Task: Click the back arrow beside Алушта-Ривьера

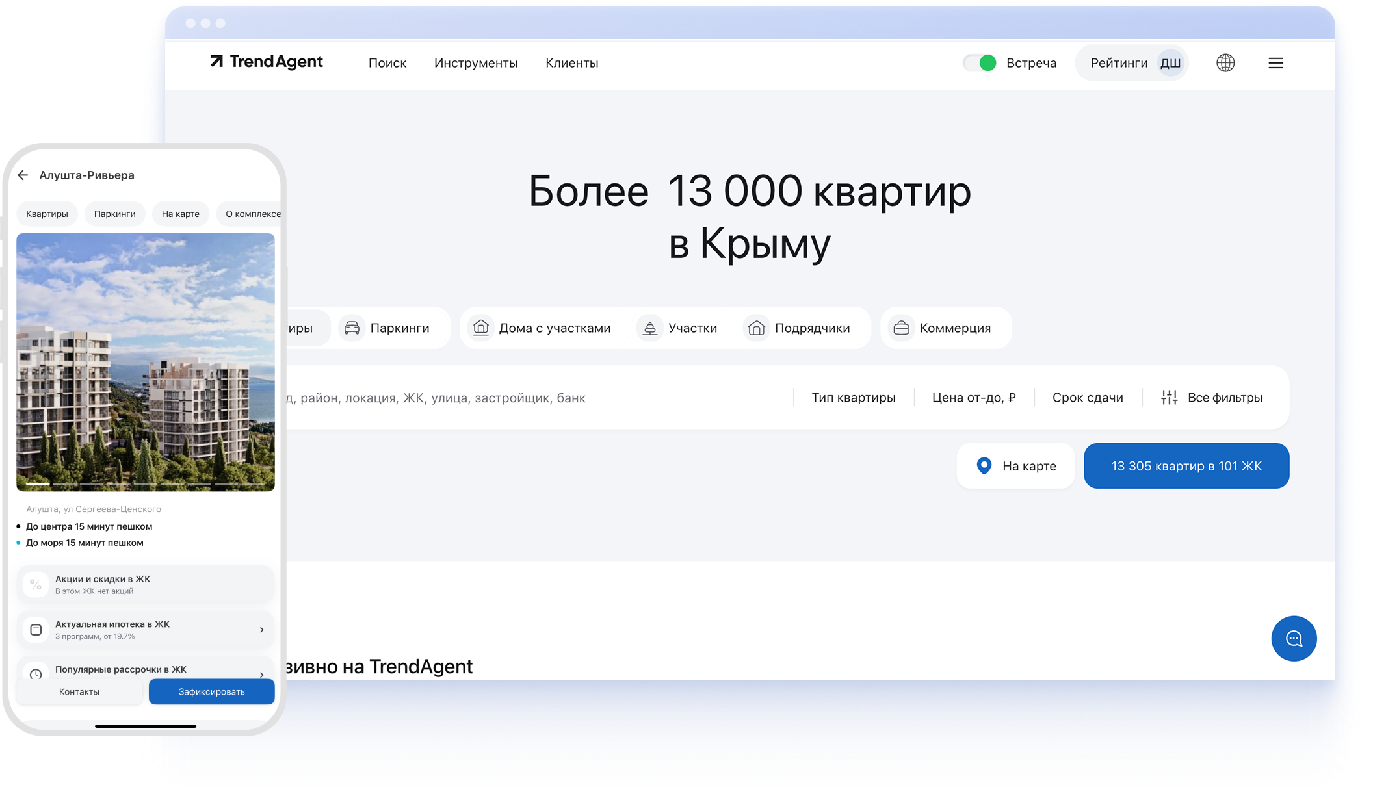Action: 23,175
